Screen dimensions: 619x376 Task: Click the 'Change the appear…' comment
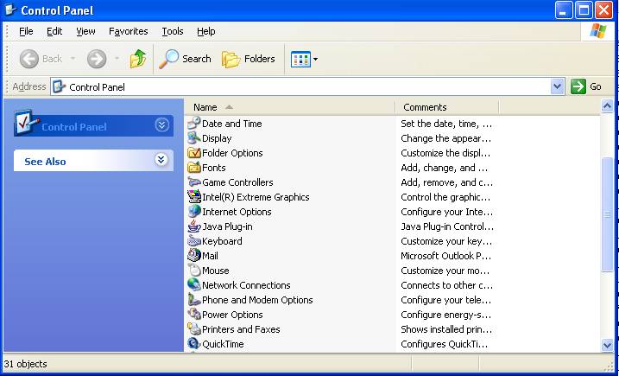pyautogui.click(x=445, y=138)
